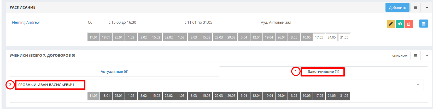Select 24.05 date in schedule row

[x=332, y=37]
